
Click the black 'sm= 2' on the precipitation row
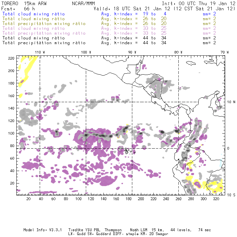coord(209,43)
